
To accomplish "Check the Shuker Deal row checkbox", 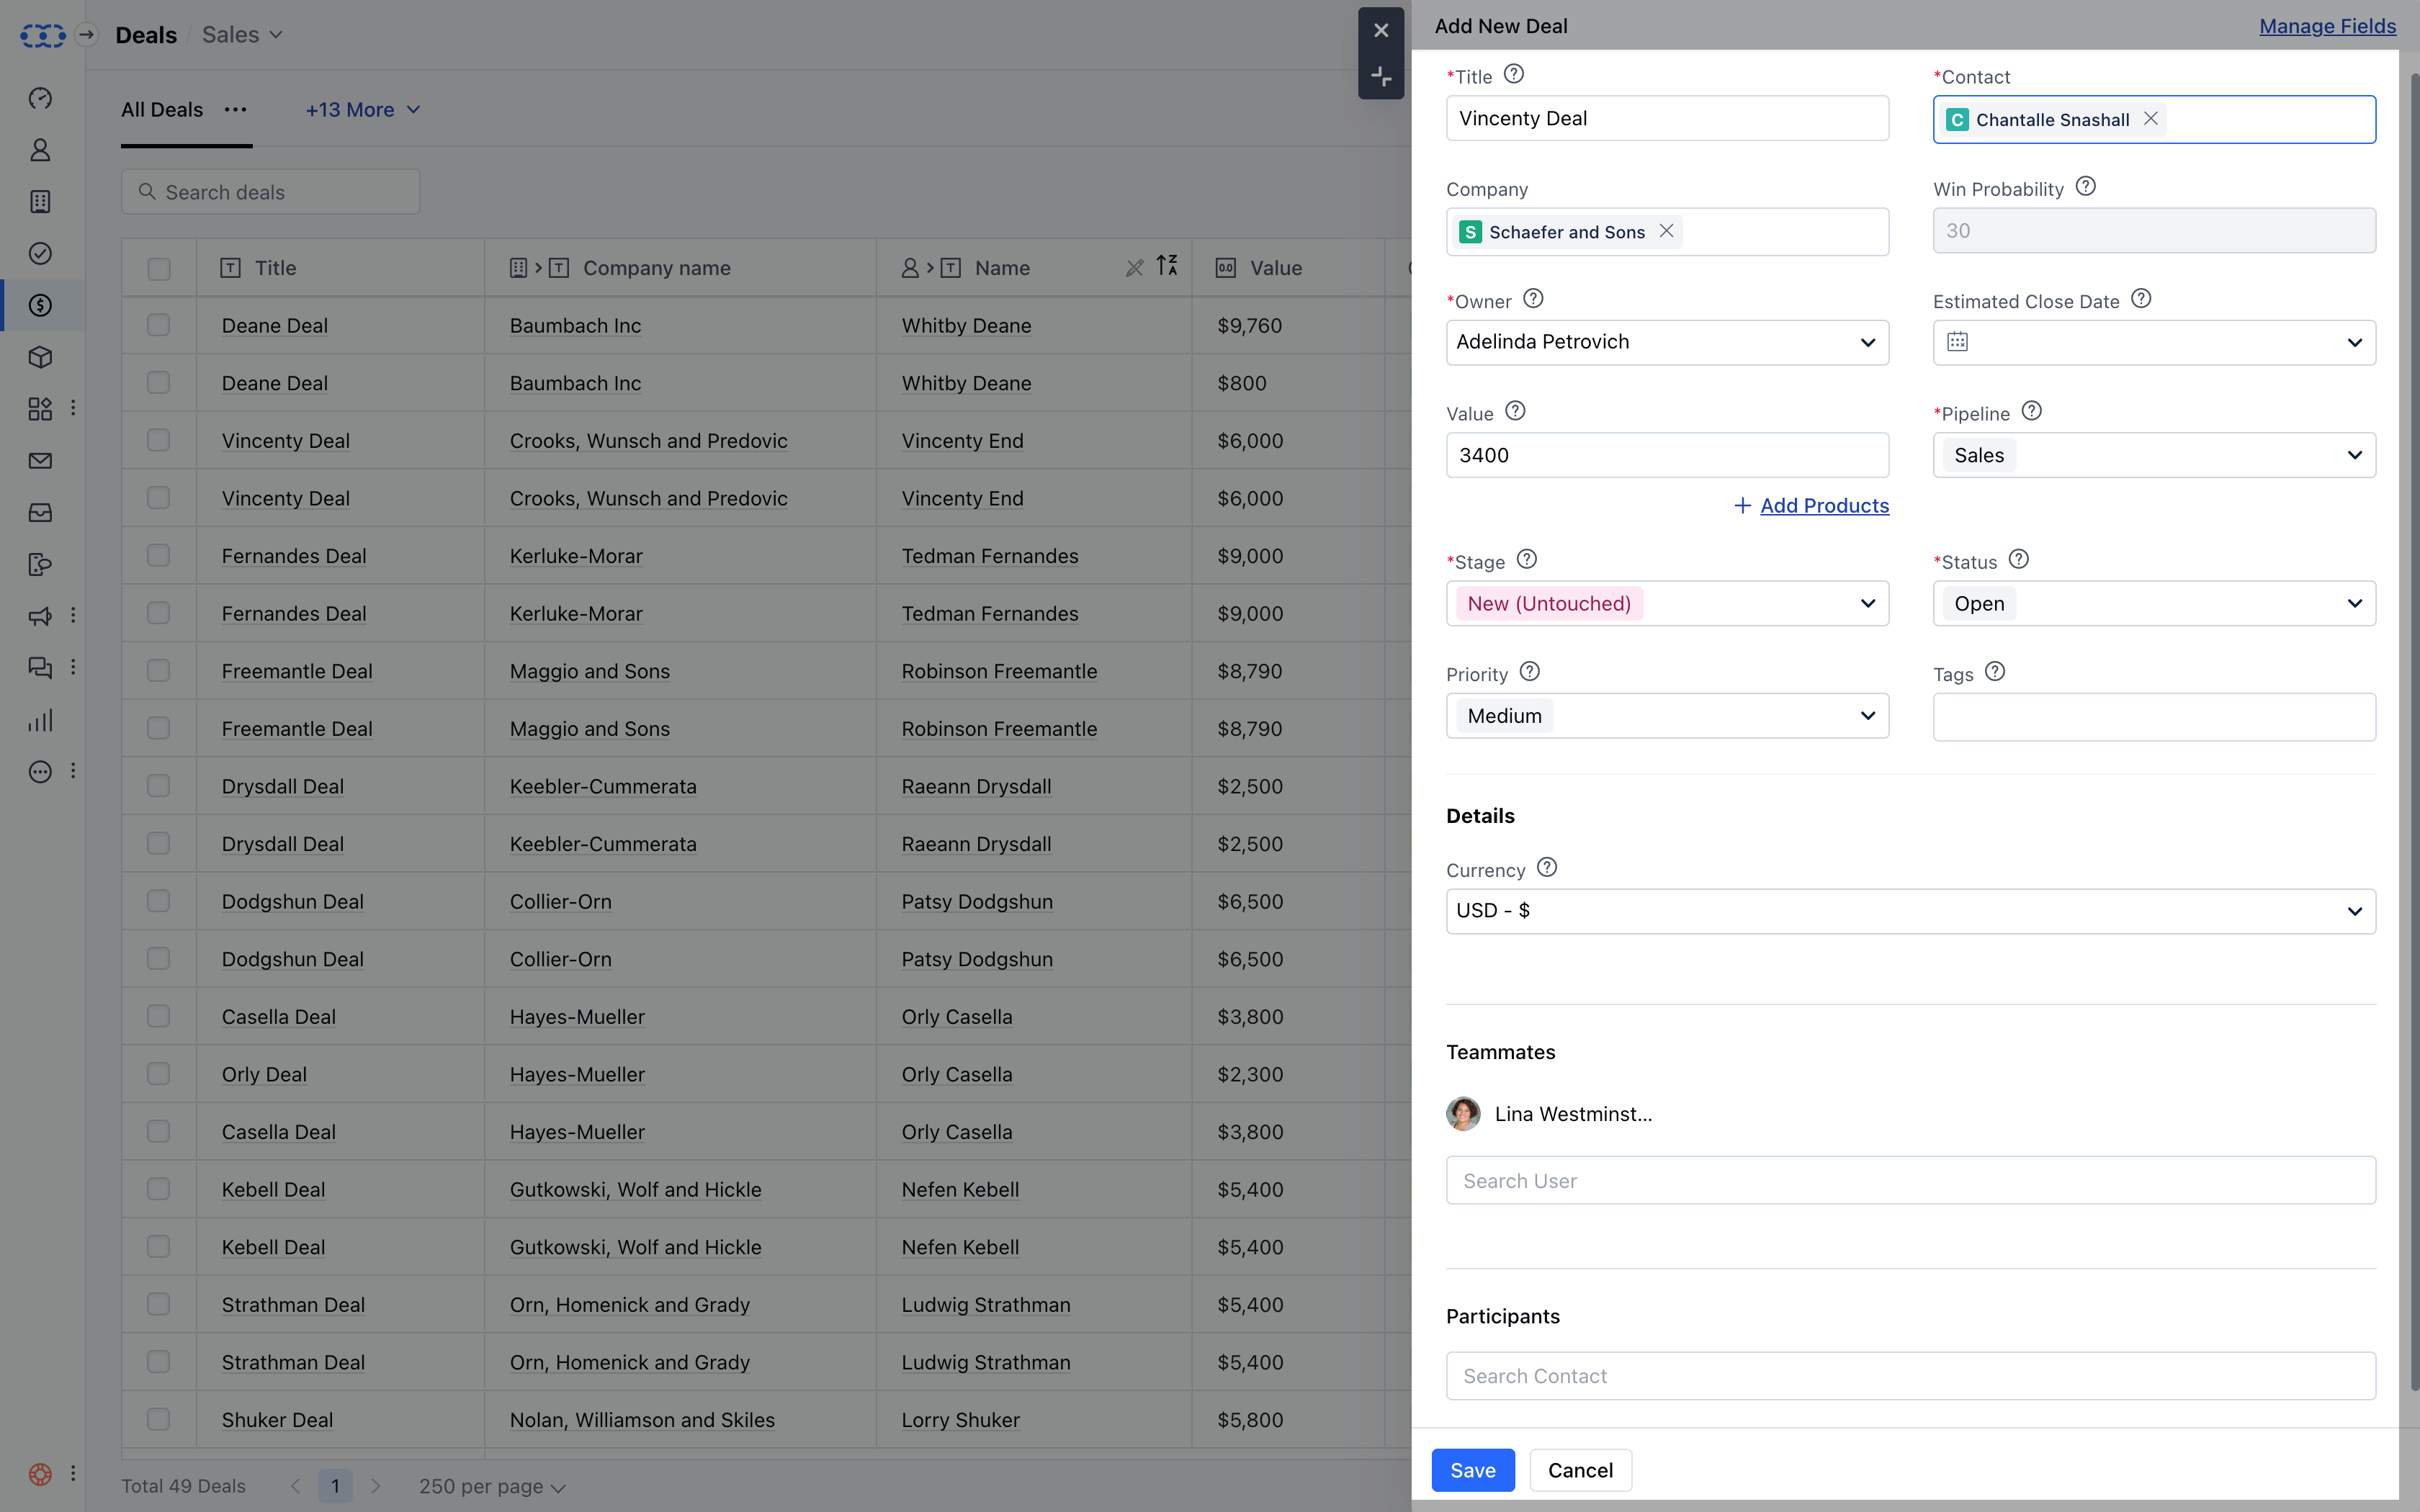I will [x=159, y=1419].
